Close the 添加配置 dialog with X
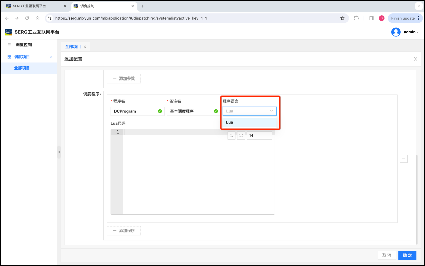This screenshot has width=425, height=266. click(x=415, y=59)
